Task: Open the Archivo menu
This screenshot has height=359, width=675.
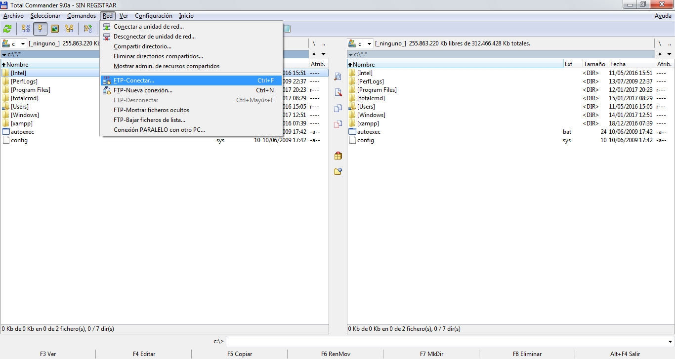Action: point(13,16)
